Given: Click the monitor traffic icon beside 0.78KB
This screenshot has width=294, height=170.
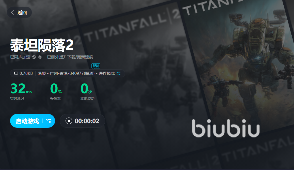Looking at the screenshot, I should (16, 74).
